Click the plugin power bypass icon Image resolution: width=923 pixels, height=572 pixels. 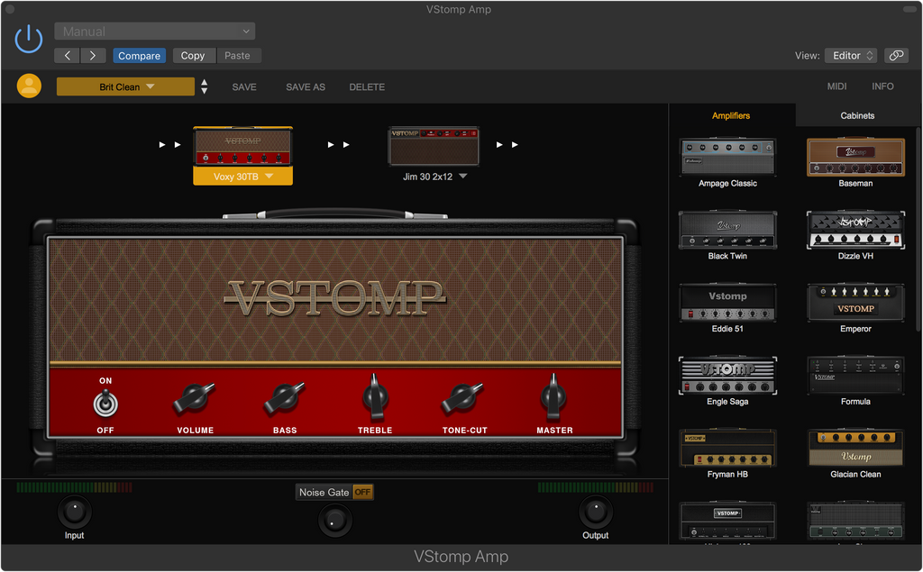pos(29,39)
